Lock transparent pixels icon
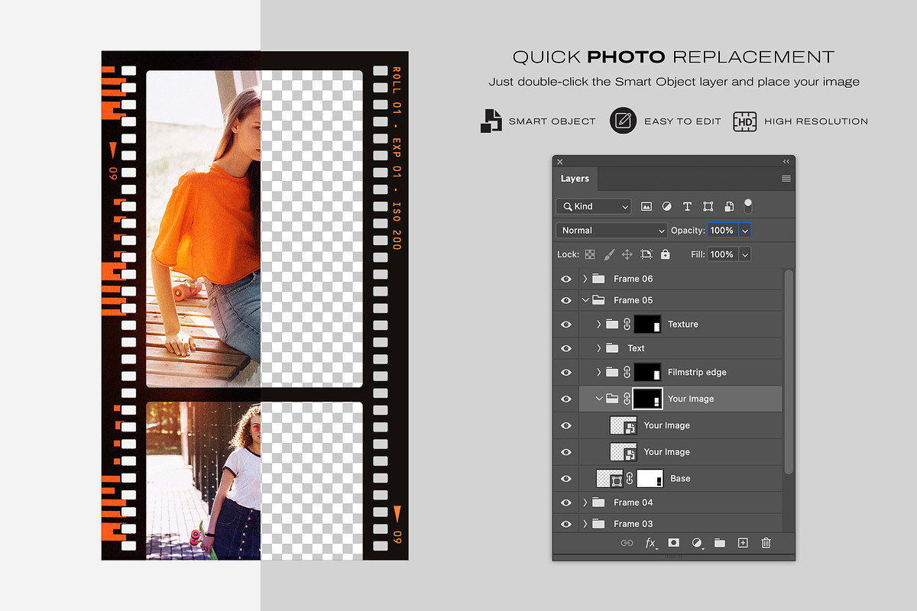Image resolution: width=917 pixels, height=611 pixels. (590, 254)
